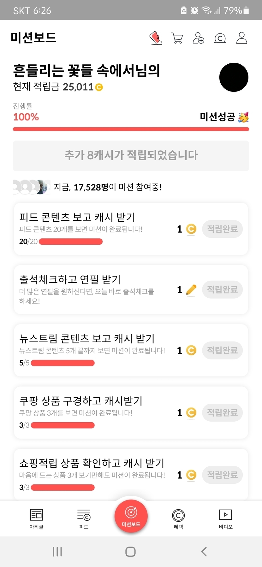
Task: Tap the add friend icon
Action: point(199,38)
